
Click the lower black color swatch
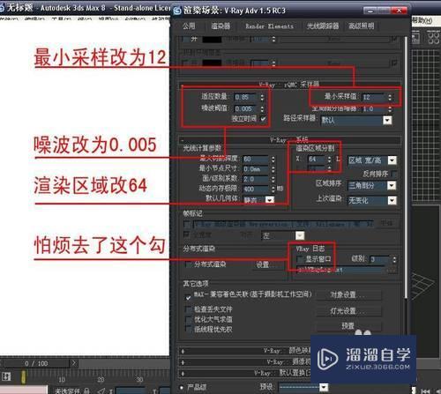coord(212,63)
